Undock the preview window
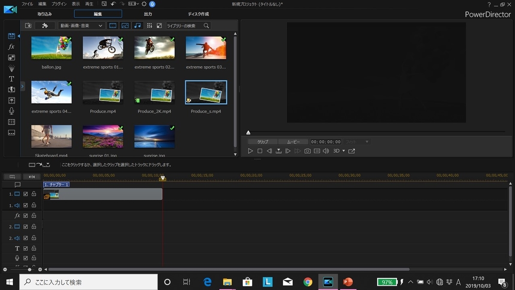 [x=351, y=151]
